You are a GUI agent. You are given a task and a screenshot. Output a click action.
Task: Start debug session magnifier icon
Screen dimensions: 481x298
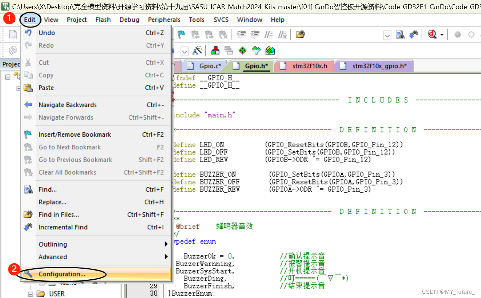pyautogui.click(x=432, y=35)
